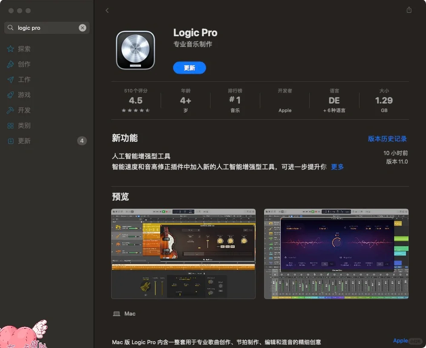
Task: View Logic Pro's 4.5 star rating details
Action: click(x=135, y=101)
